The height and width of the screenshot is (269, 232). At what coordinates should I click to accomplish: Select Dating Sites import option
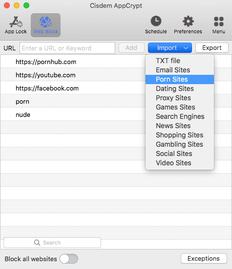[180, 89]
